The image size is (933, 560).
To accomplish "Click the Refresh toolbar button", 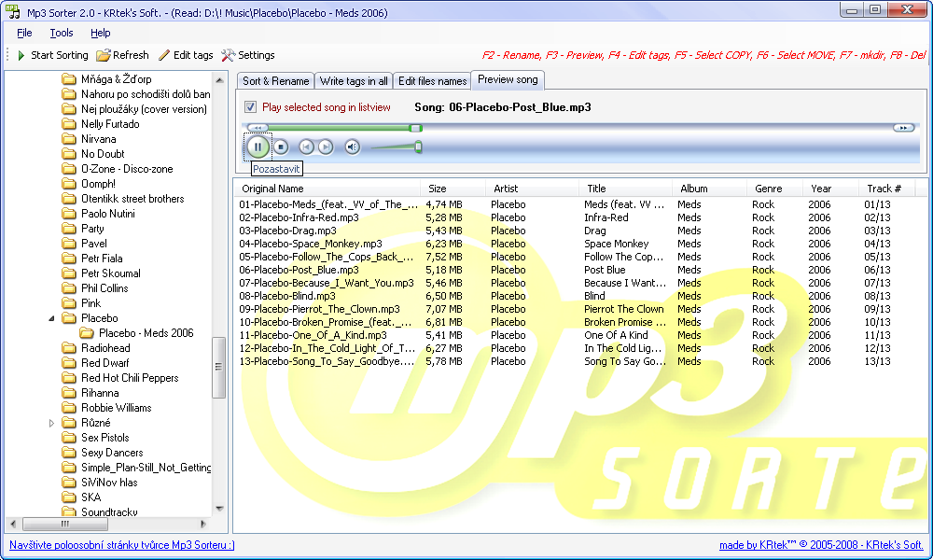I will pyautogui.click(x=122, y=55).
